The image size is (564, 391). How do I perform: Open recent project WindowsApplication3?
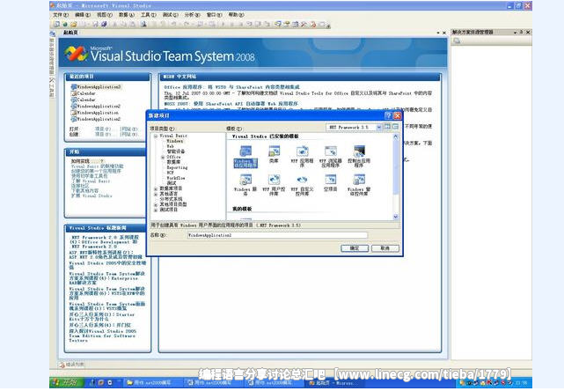tap(97, 87)
